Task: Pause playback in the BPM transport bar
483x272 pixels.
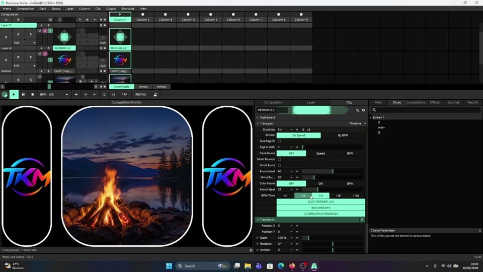Action: [23, 95]
